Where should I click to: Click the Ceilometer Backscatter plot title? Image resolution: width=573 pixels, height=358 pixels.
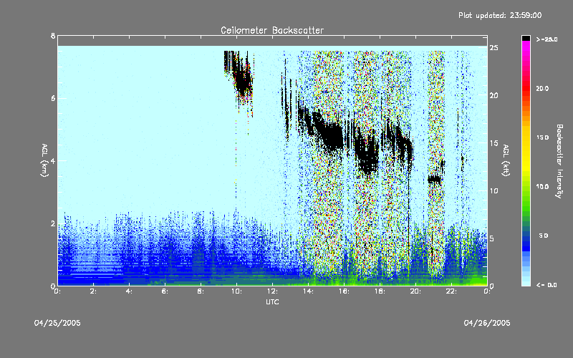click(x=272, y=30)
